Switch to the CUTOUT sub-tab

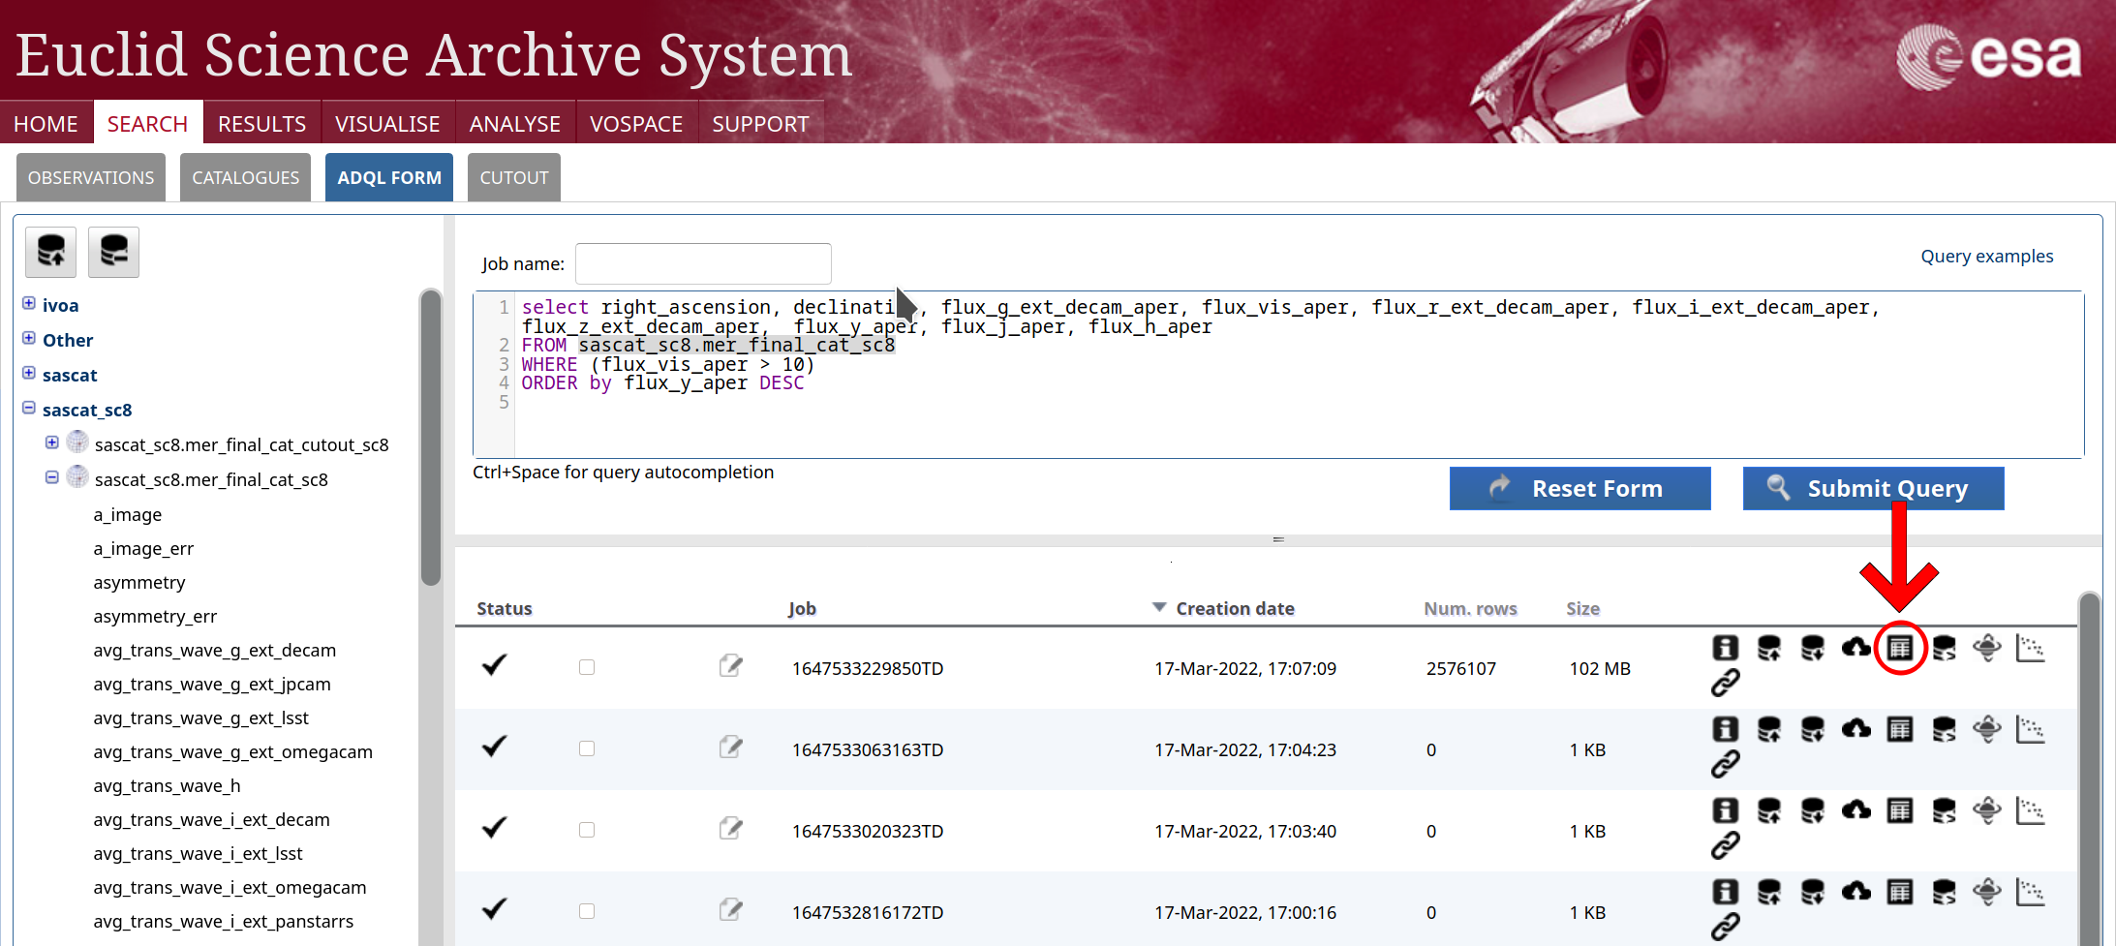tap(514, 177)
